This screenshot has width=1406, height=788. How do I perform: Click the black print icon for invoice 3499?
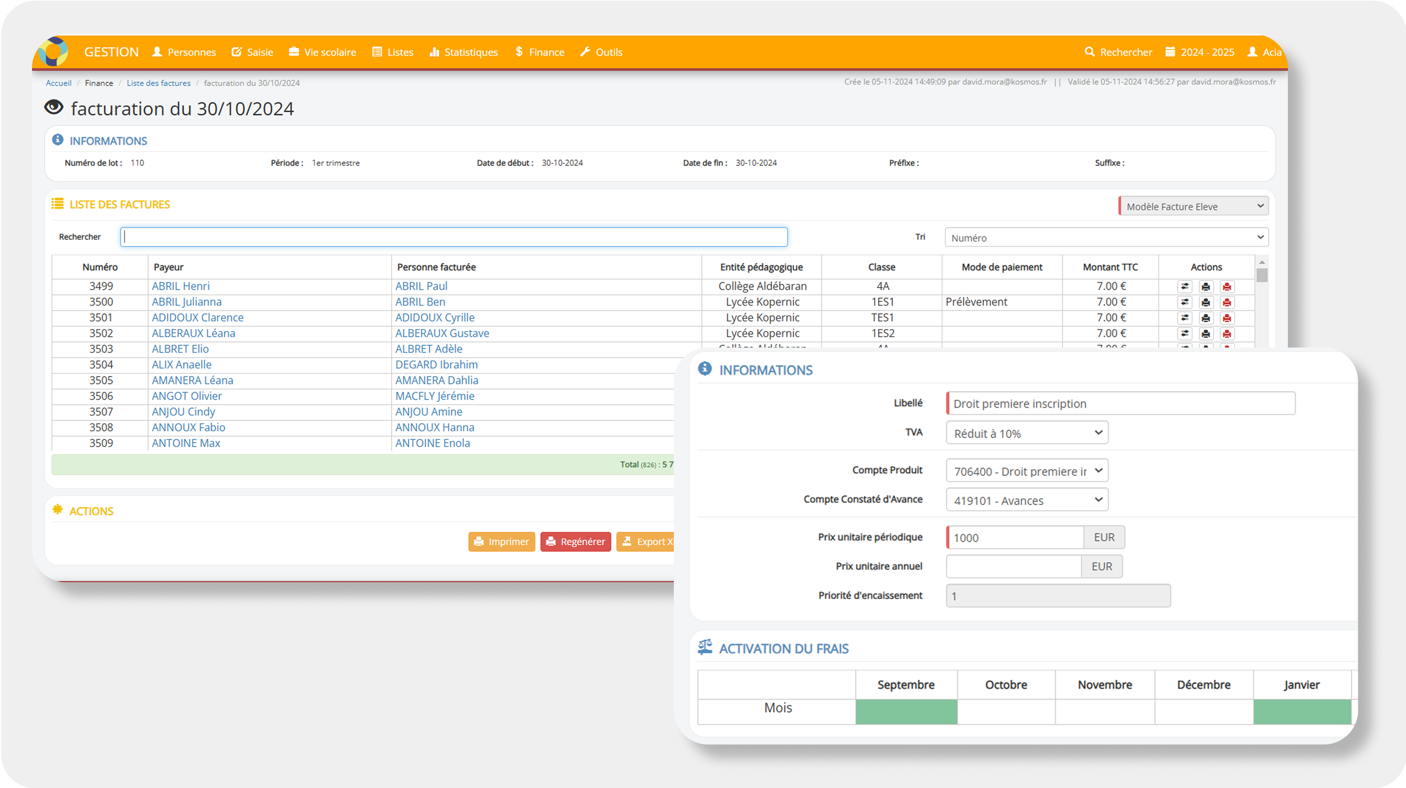[1206, 286]
